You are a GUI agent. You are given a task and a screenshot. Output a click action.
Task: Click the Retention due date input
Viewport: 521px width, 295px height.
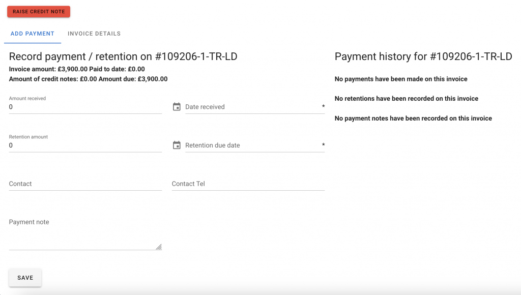coord(252,145)
